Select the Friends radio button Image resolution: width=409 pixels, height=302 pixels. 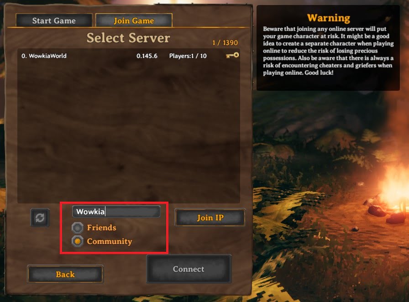coord(78,228)
